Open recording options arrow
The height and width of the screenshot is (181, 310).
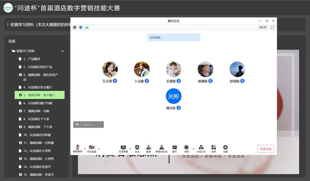click(x=193, y=149)
